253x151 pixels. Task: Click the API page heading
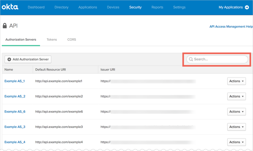coord(13,26)
